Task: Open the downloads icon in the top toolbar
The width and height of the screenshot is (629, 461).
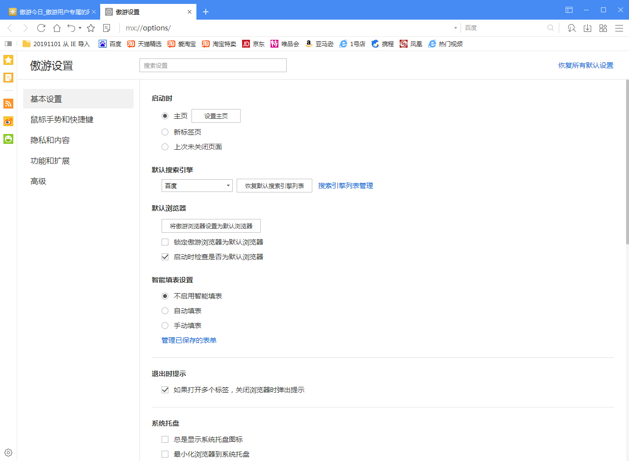Action: click(587, 28)
